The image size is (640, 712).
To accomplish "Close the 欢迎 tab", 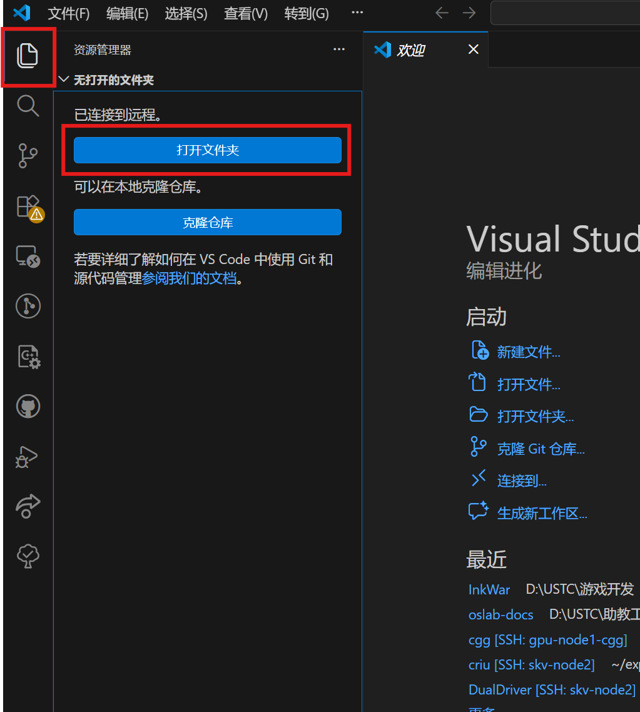I will click(474, 49).
